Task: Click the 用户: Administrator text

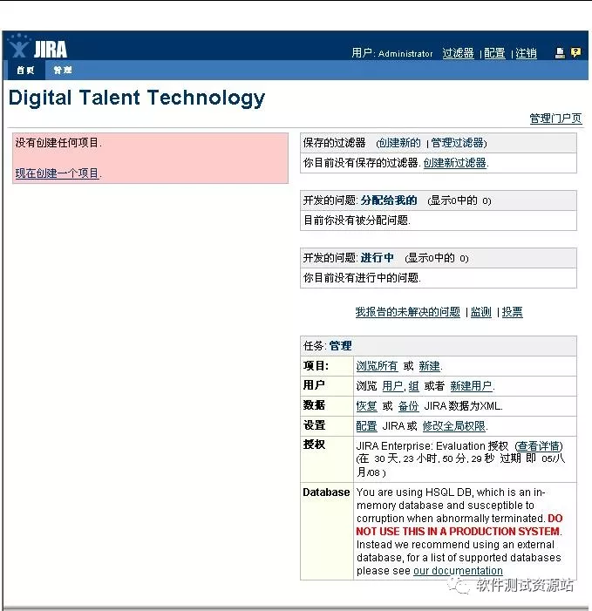Action: [x=392, y=53]
